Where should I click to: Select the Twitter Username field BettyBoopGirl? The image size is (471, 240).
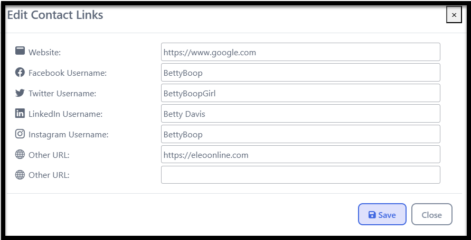(300, 93)
